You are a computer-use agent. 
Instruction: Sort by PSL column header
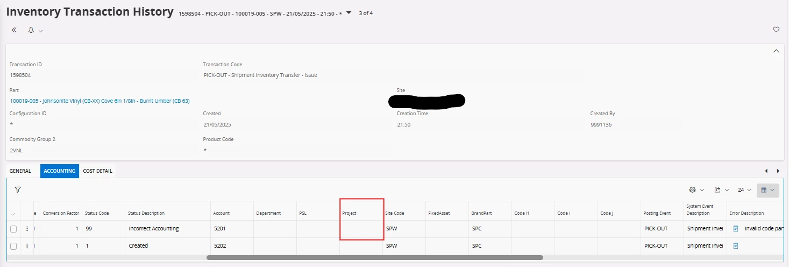(x=303, y=213)
